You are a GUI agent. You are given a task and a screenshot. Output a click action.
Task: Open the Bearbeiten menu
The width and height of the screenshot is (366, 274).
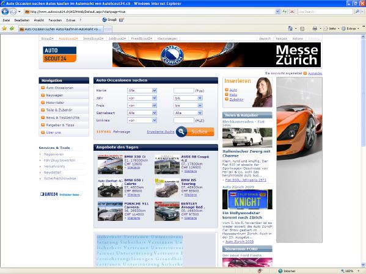[x=22, y=20]
